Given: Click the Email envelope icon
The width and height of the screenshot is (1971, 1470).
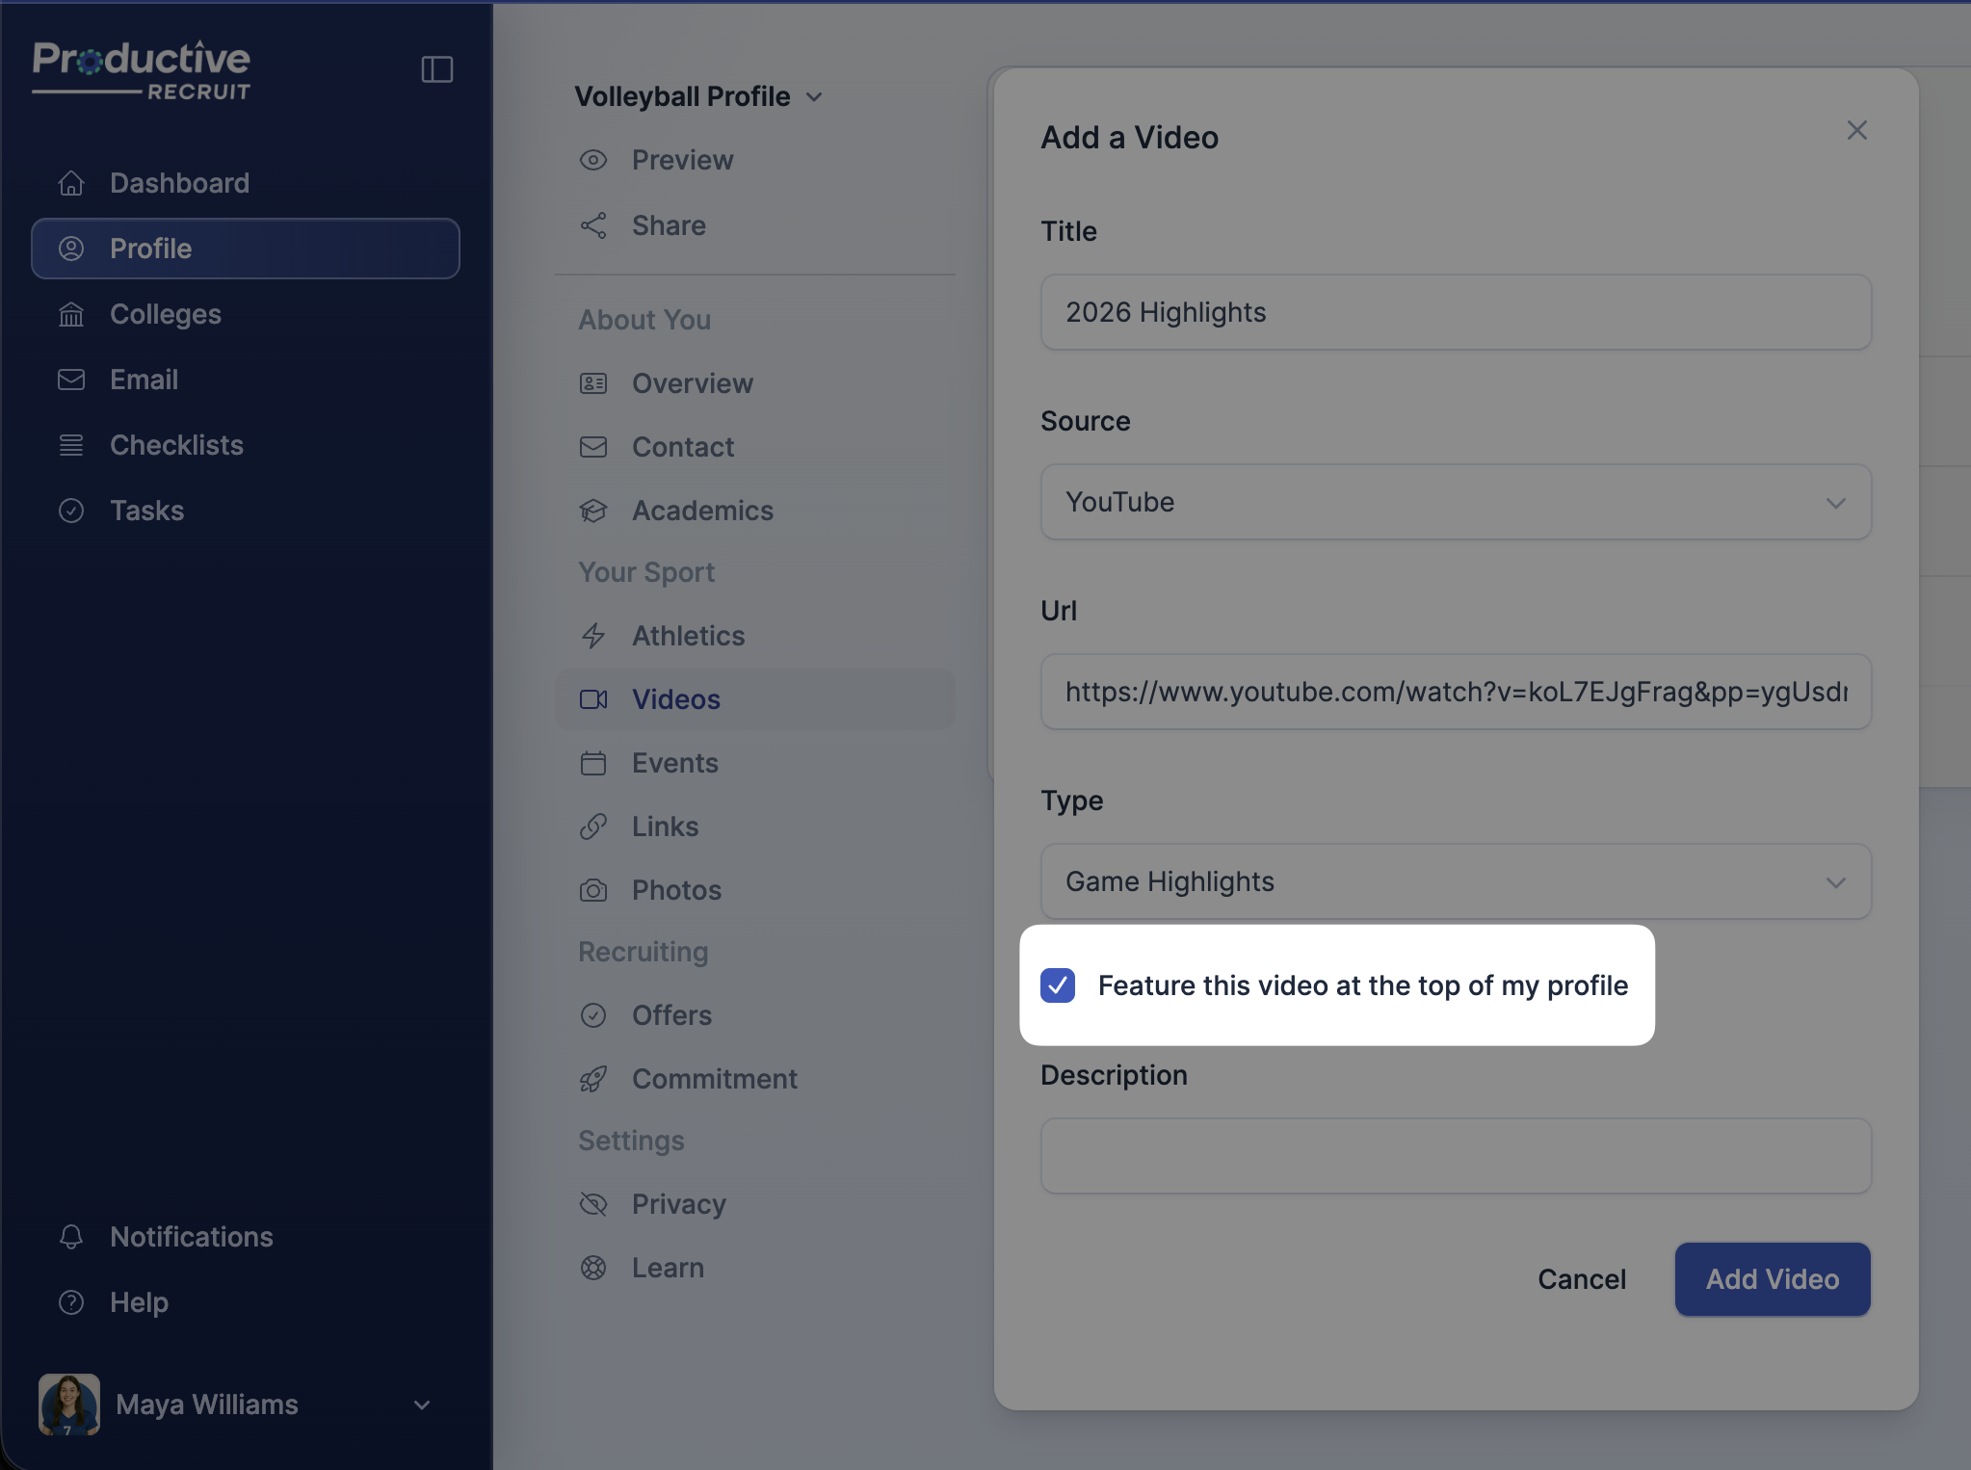Looking at the screenshot, I should click(x=71, y=380).
